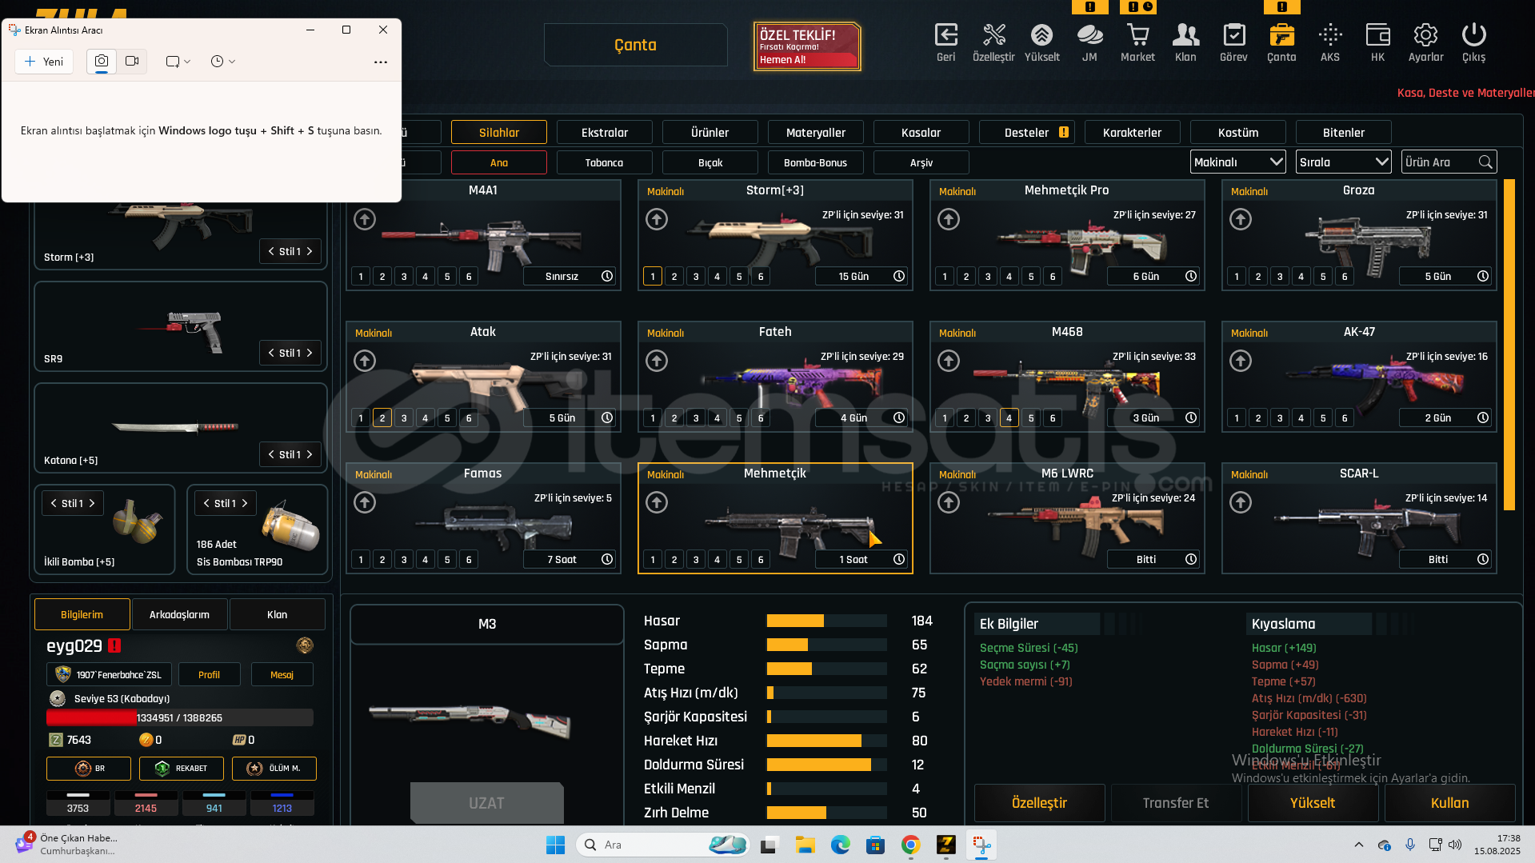This screenshot has width=1535, height=863.
Task: Open the Yükselt upgrade icon in top bar
Action: (x=1041, y=35)
